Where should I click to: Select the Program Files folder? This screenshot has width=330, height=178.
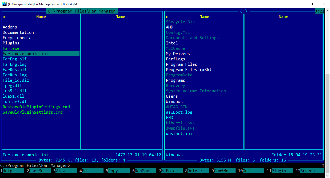point(182,64)
